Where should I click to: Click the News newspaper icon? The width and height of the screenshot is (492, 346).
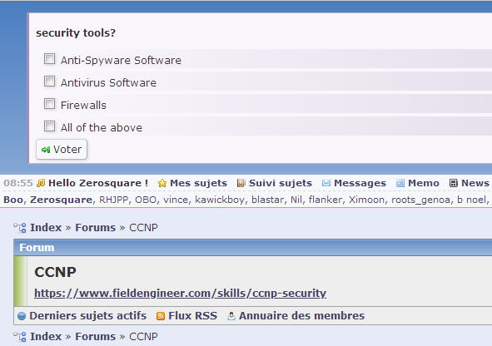[x=454, y=183]
